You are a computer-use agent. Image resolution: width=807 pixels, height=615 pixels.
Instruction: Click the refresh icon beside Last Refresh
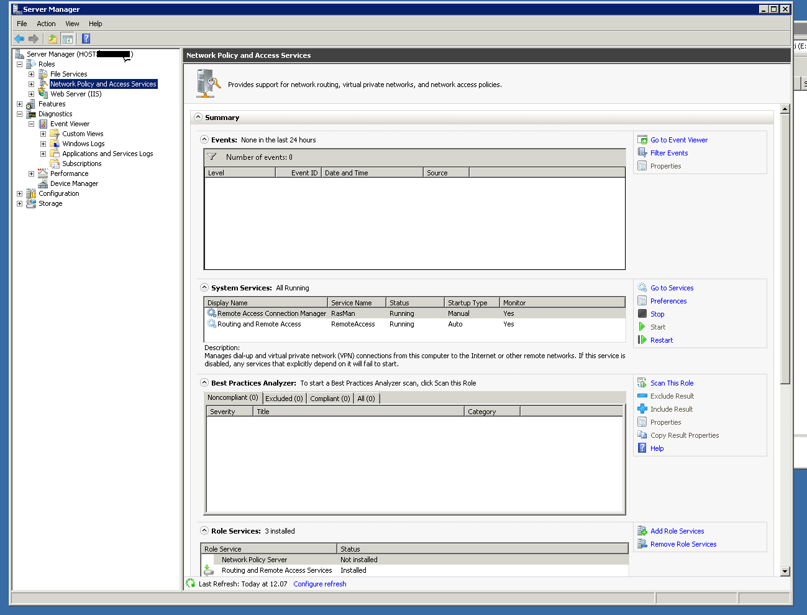pos(191,583)
